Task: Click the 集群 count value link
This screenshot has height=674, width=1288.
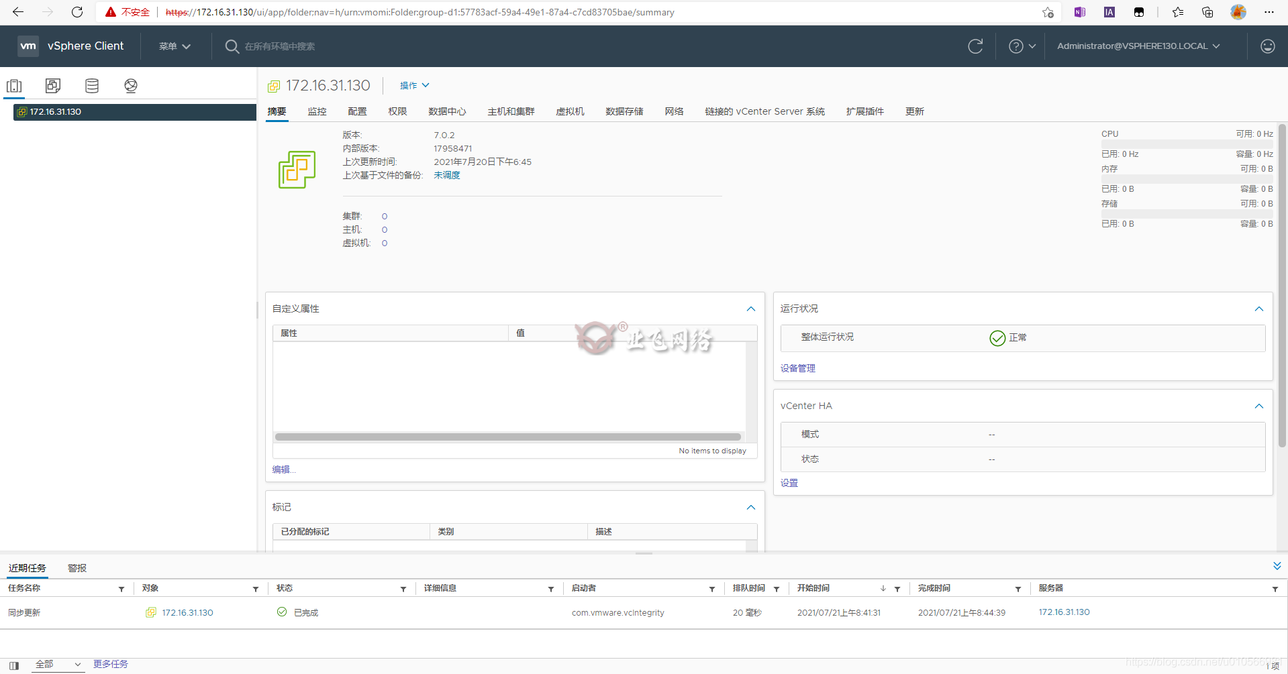Action: [385, 216]
